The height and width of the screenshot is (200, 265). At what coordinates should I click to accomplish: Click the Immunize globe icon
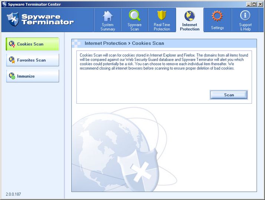pyautogui.click(x=12, y=76)
